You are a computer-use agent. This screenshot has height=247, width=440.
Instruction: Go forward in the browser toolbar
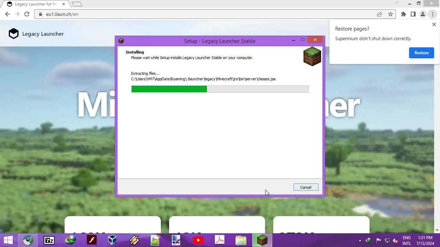[x=17, y=14]
